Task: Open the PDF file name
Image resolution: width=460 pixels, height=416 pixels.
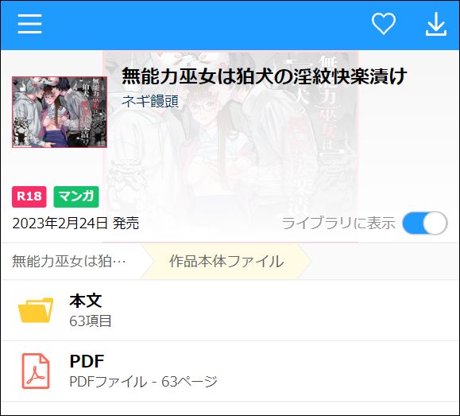Action: click(87, 361)
